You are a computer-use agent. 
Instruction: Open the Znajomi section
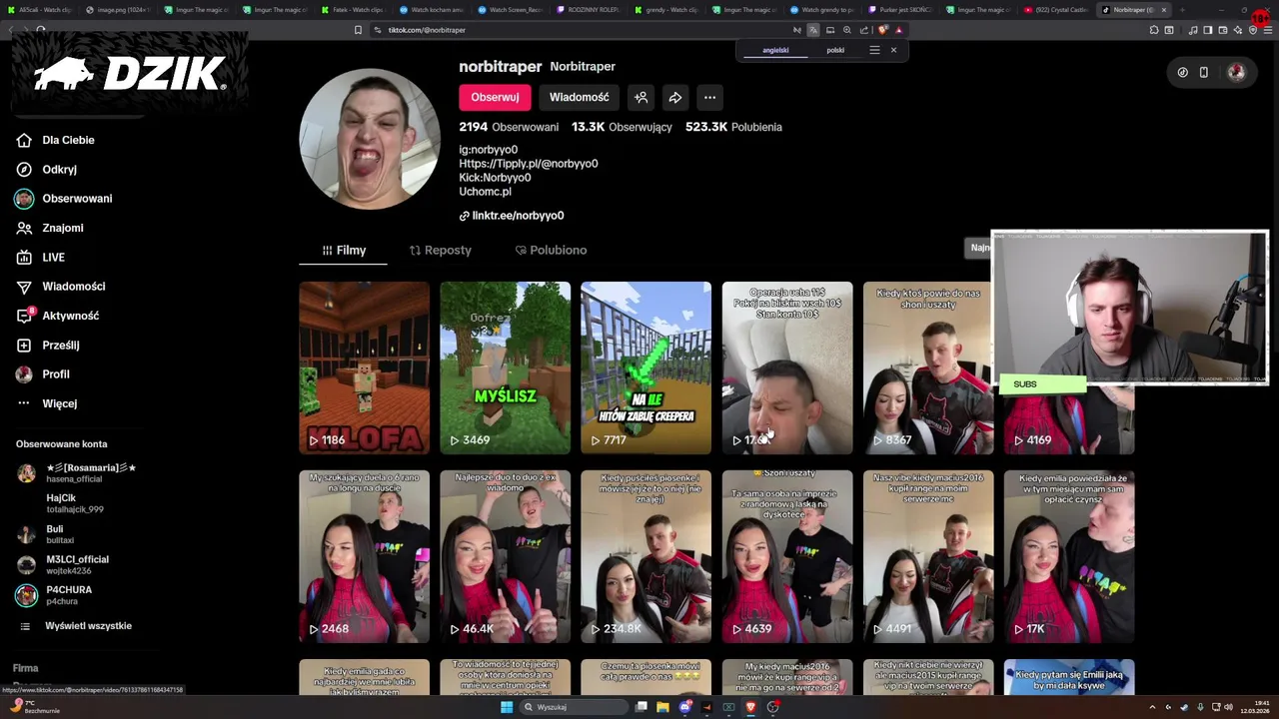point(50,228)
